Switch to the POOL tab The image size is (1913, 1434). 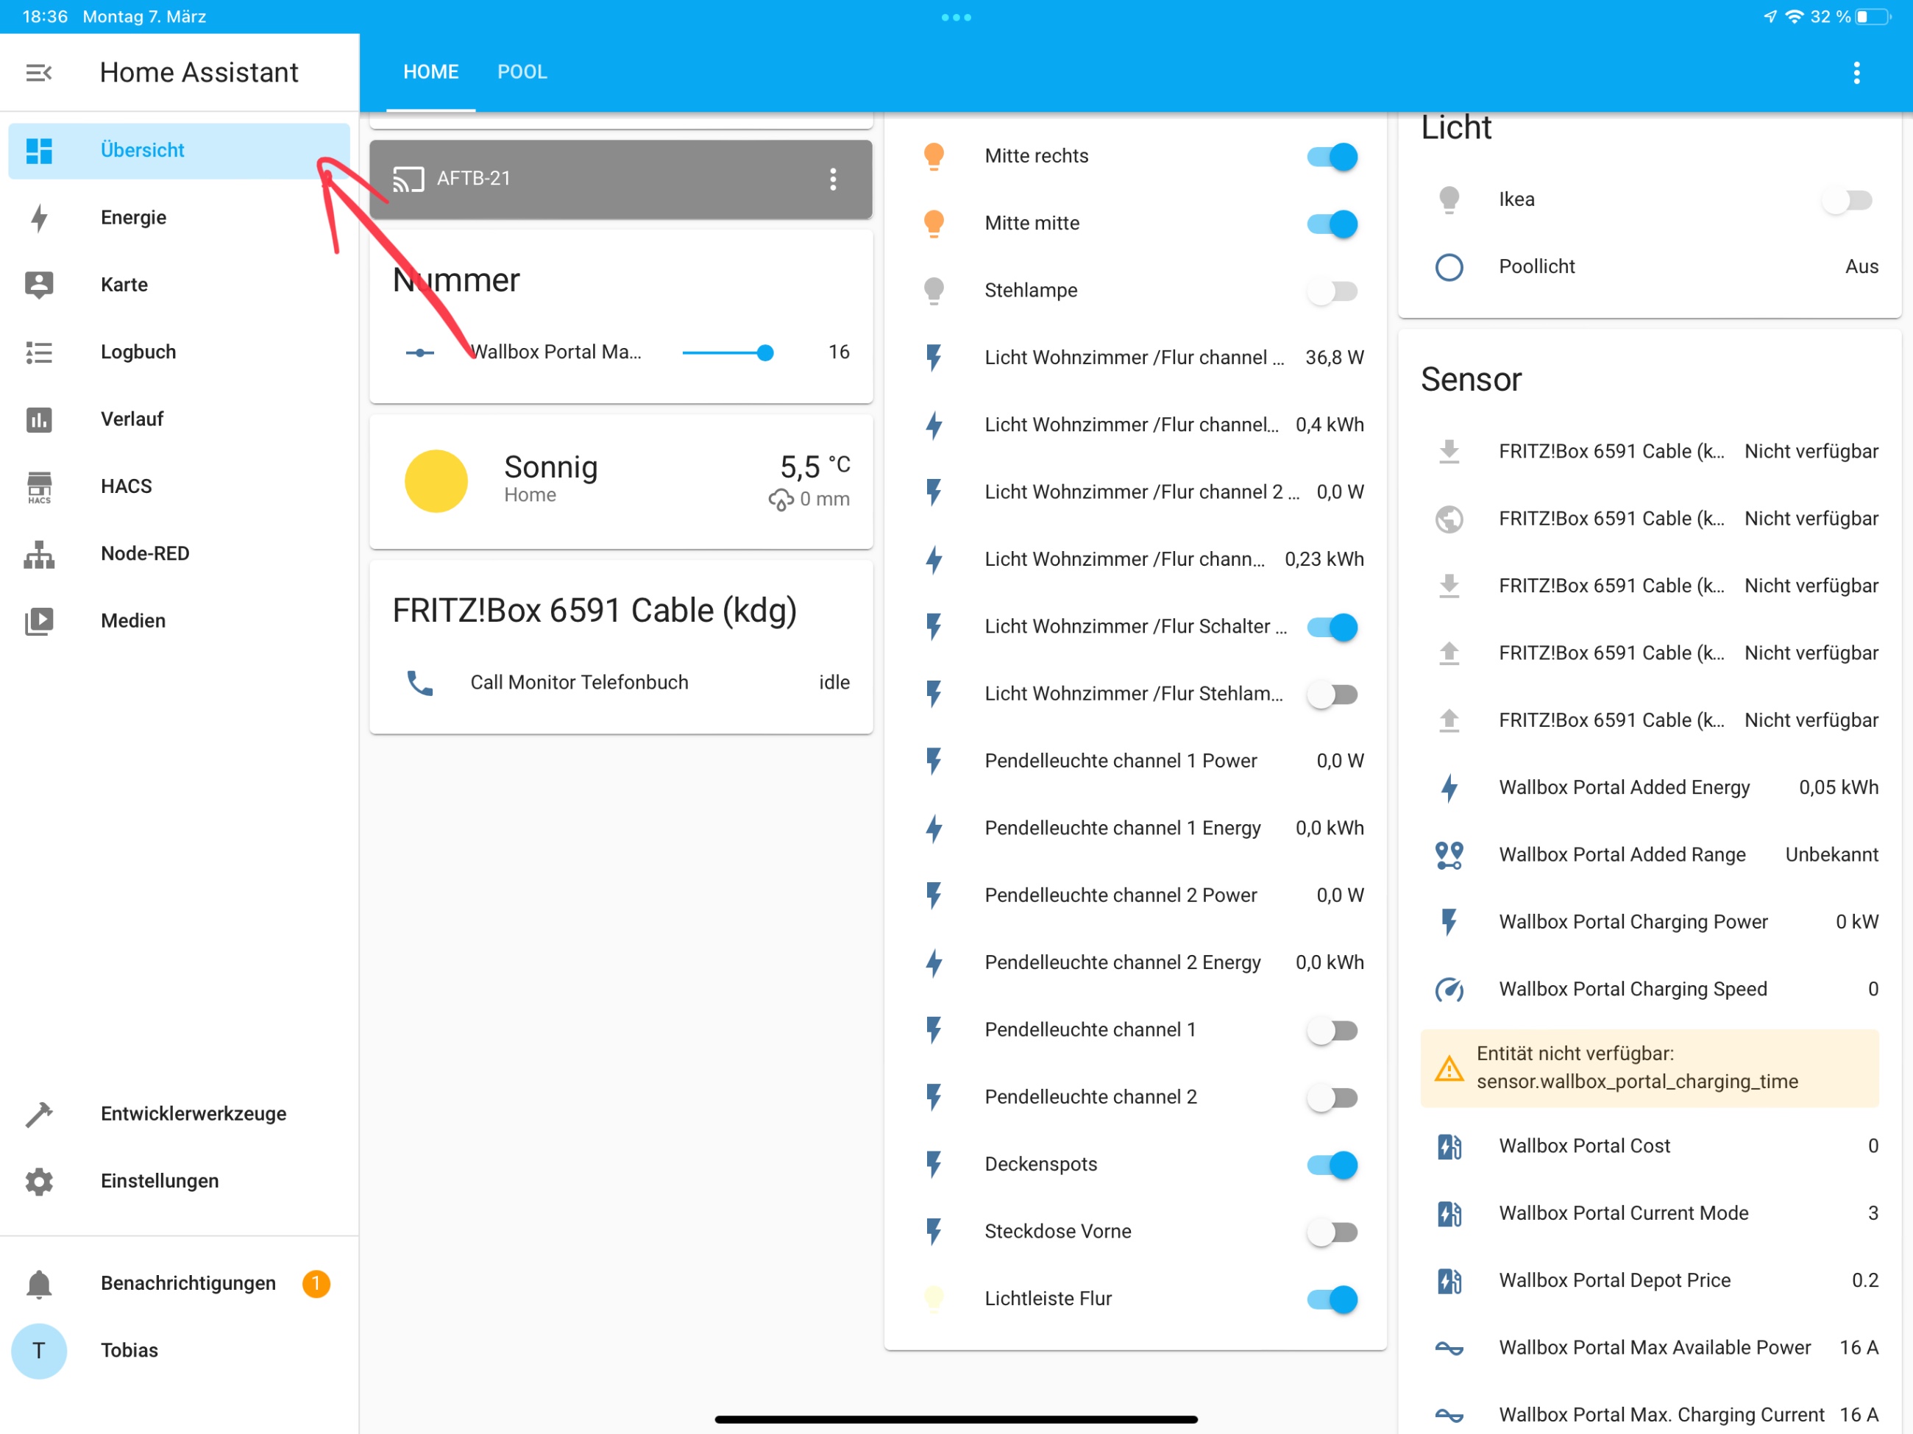[x=522, y=73]
